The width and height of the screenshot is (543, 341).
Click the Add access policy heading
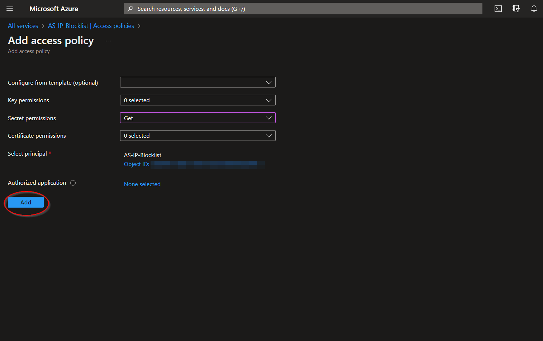pos(51,41)
